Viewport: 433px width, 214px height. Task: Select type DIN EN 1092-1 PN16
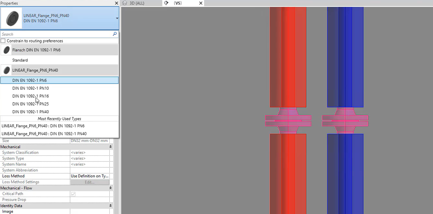click(60, 96)
